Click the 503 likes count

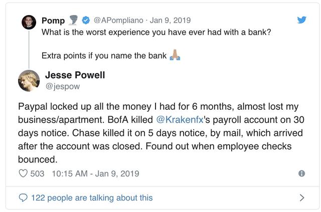[x=37, y=174]
